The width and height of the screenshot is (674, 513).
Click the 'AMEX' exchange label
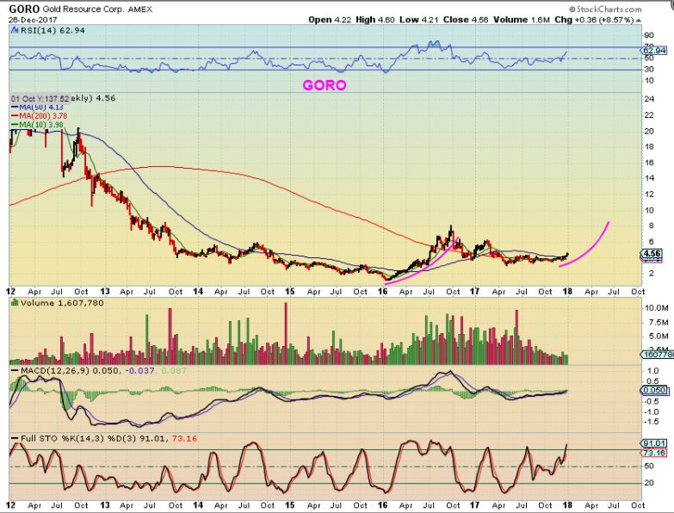[140, 9]
